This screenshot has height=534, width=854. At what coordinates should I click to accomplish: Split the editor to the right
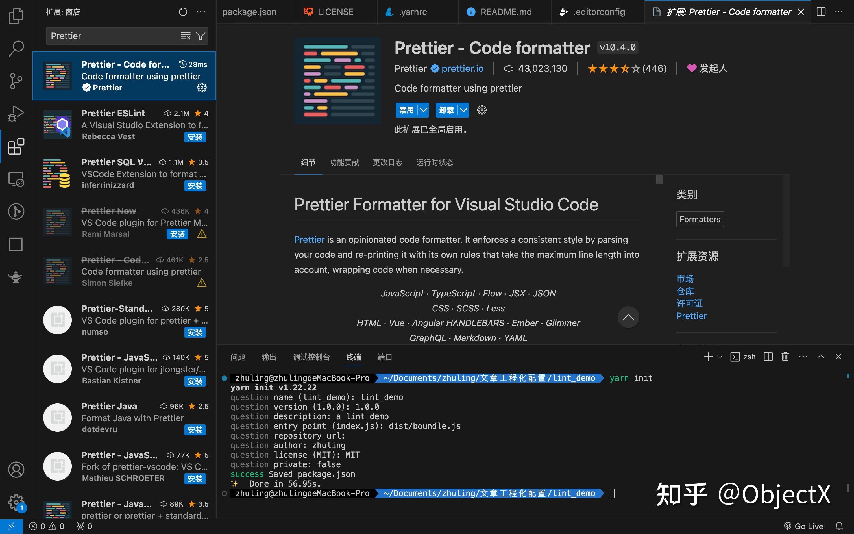click(x=821, y=12)
